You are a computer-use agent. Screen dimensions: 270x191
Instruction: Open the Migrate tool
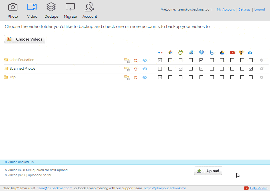(x=70, y=10)
